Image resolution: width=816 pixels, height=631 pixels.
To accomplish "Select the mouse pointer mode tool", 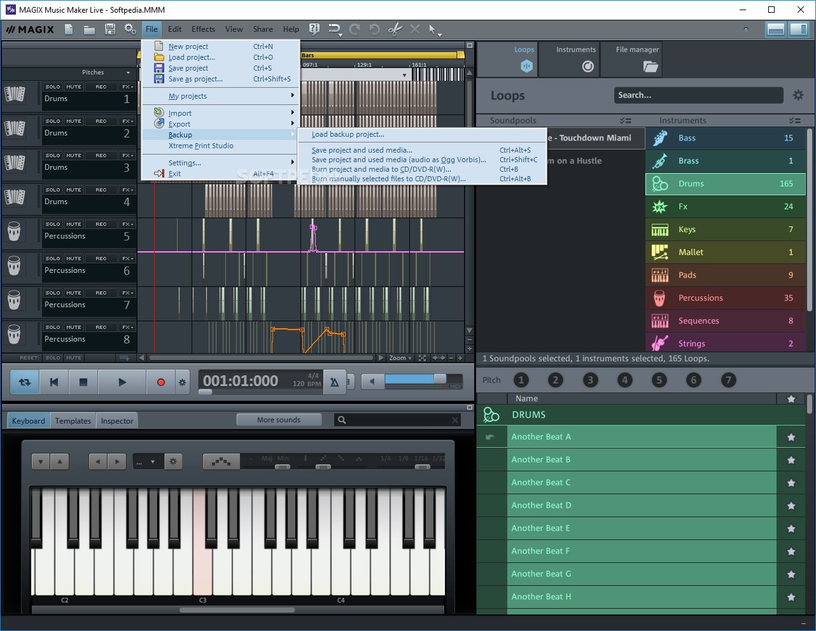I will (x=434, y=30).
